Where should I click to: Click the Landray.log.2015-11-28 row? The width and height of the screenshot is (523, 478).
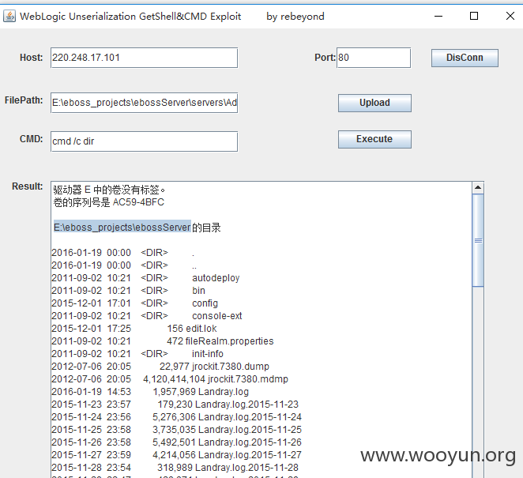[x=175, y=468]
